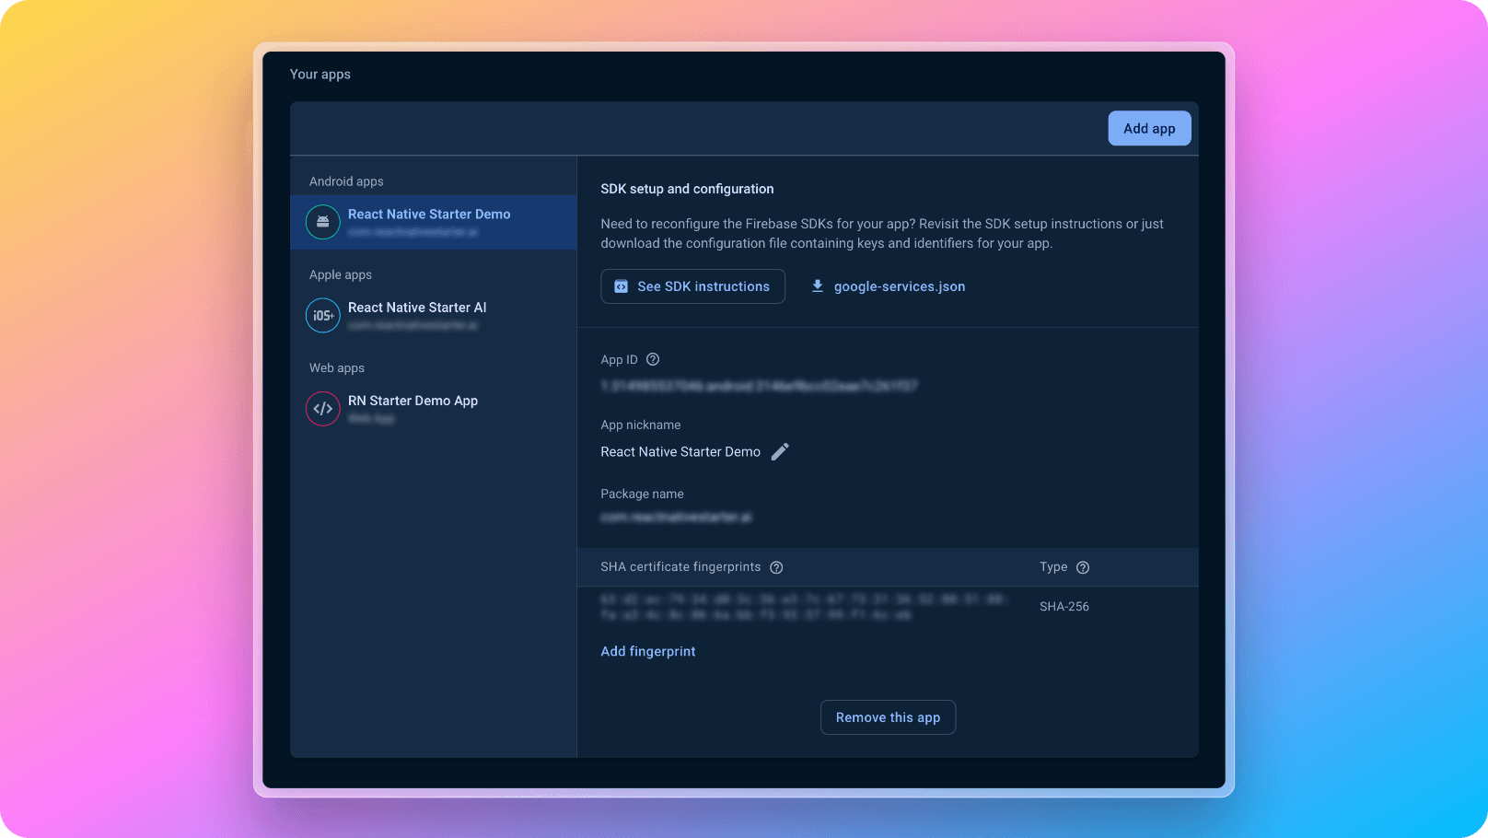
Task: Click the Package name label
Action: [x=642, y=494]
